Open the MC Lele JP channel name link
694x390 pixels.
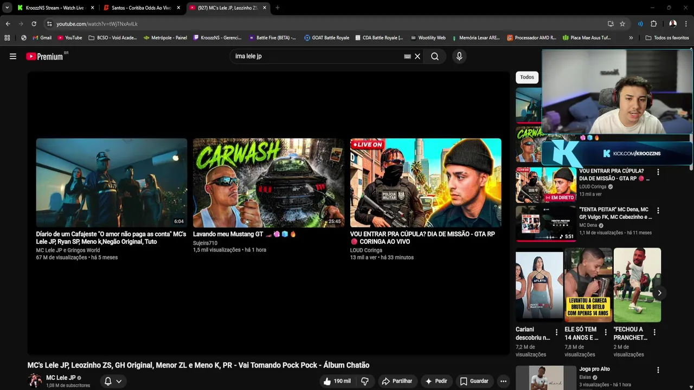(61, 378)
